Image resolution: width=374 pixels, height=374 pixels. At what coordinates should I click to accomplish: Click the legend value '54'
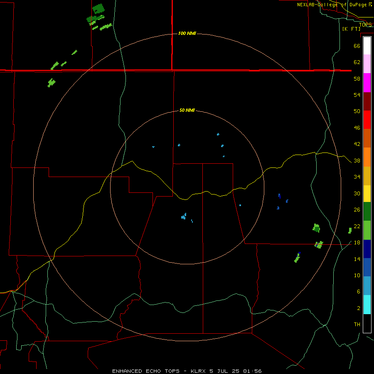(357, 95)
